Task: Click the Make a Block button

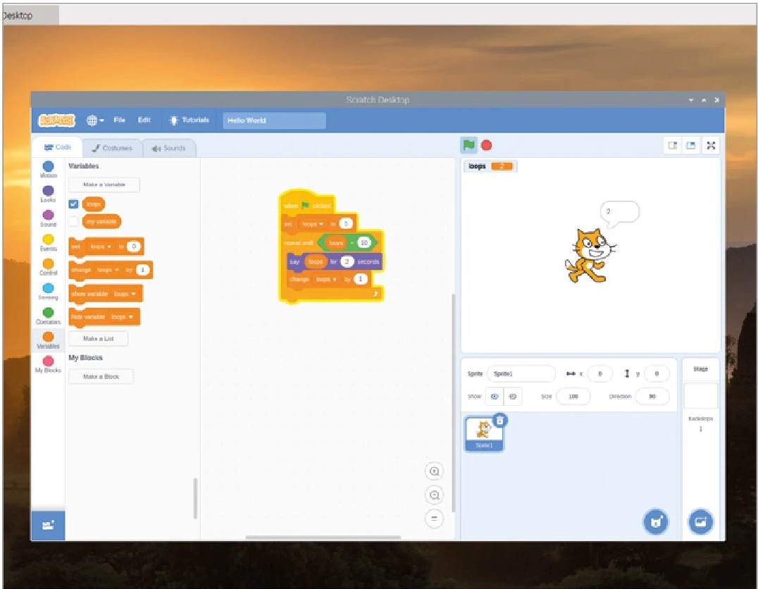Action: [x=101, y=377]
